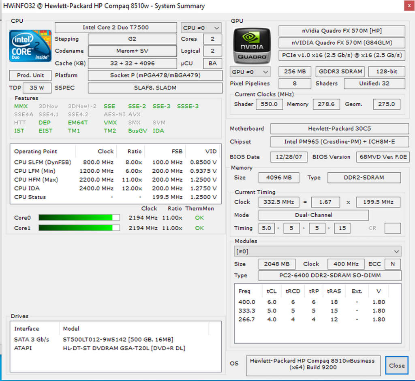
Task: Click the Prod. Unit button
Action: (x=30, y=75)
